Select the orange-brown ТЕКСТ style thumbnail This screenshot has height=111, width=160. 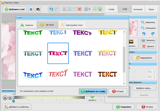pyautogui.click(x=107, y=74)
